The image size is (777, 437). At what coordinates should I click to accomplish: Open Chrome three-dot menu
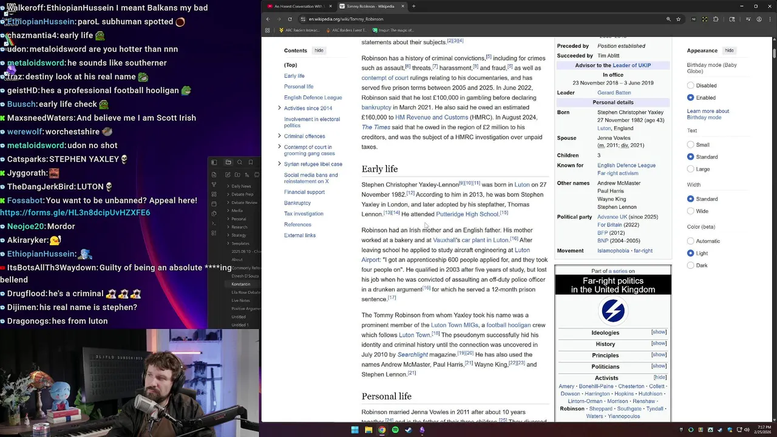(x=770, y=19)
